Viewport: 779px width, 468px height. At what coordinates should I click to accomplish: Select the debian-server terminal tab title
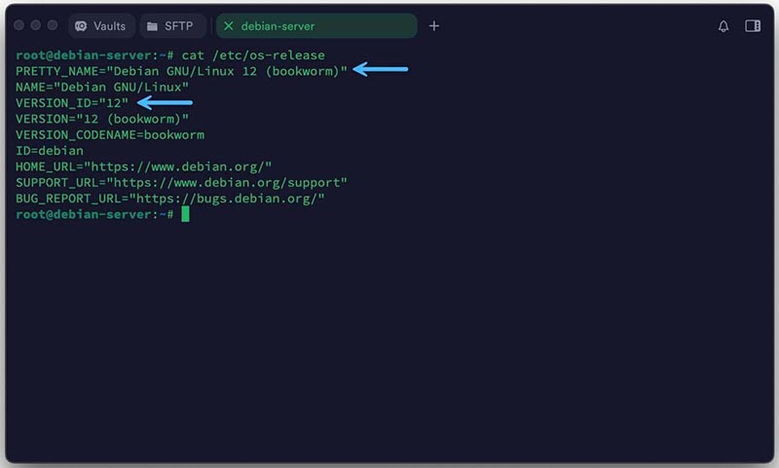coord(278,26)
